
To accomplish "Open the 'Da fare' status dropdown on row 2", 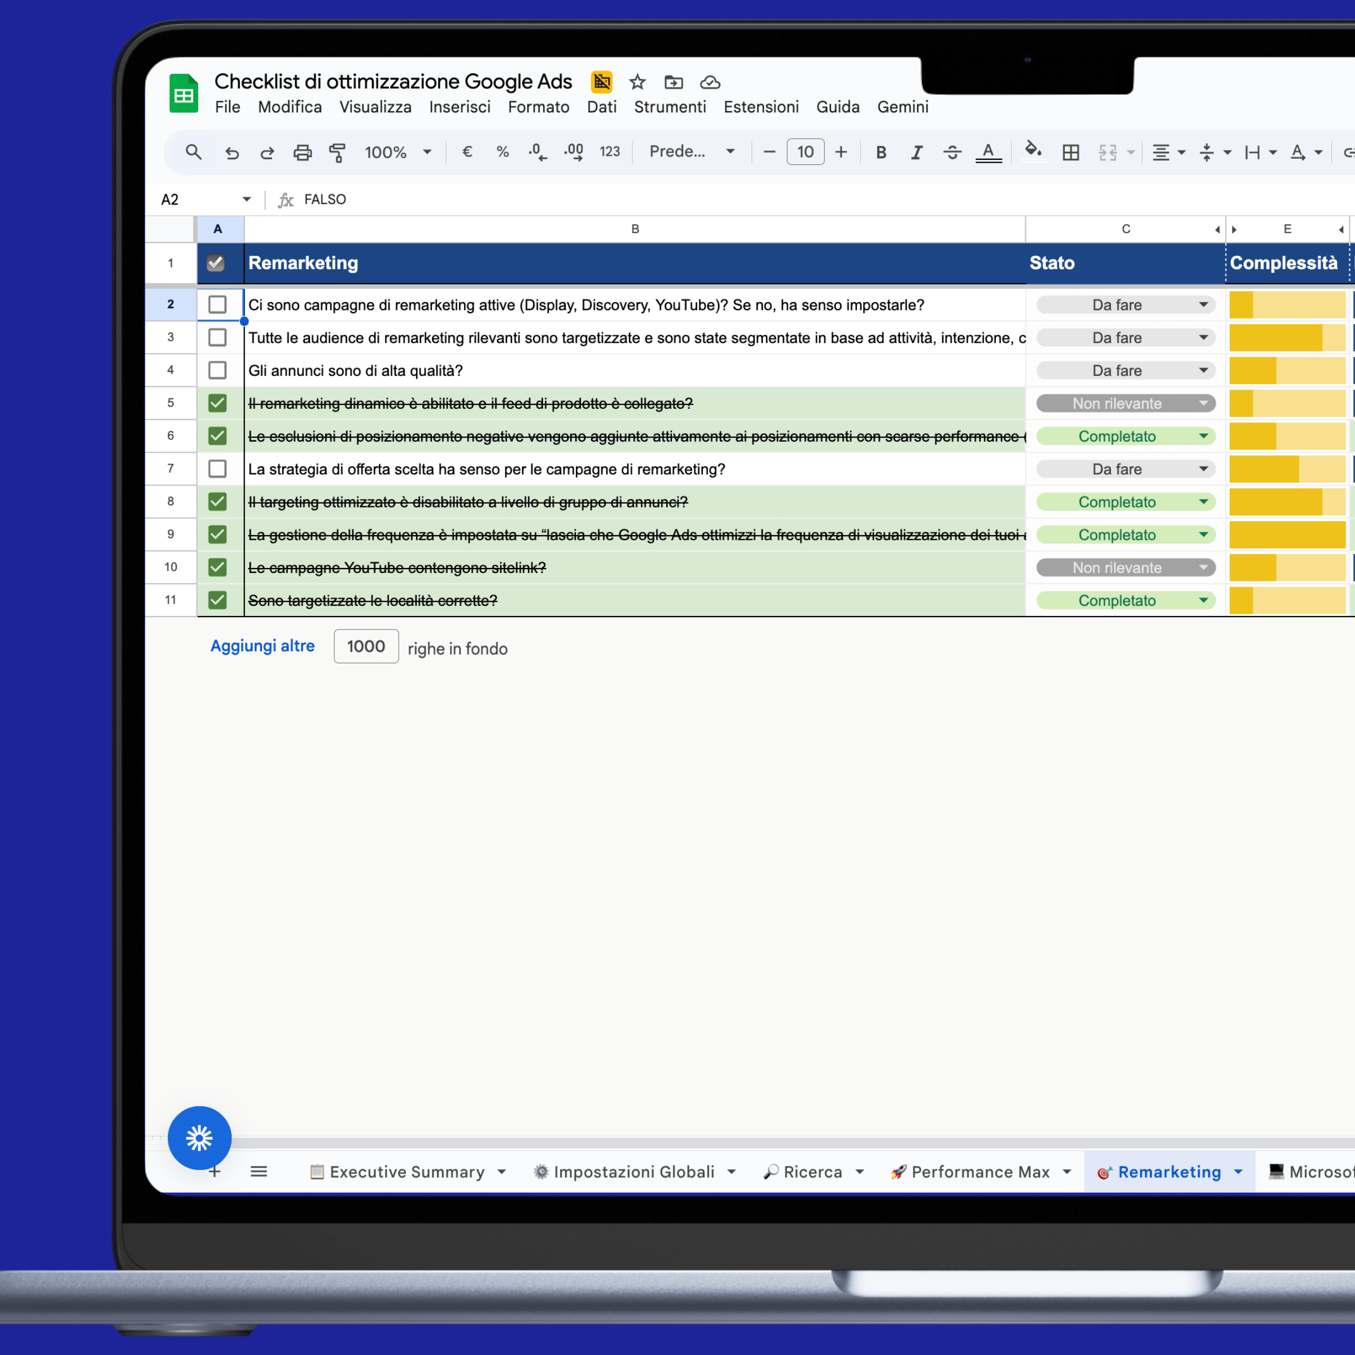I will (x=1204, y=304).
